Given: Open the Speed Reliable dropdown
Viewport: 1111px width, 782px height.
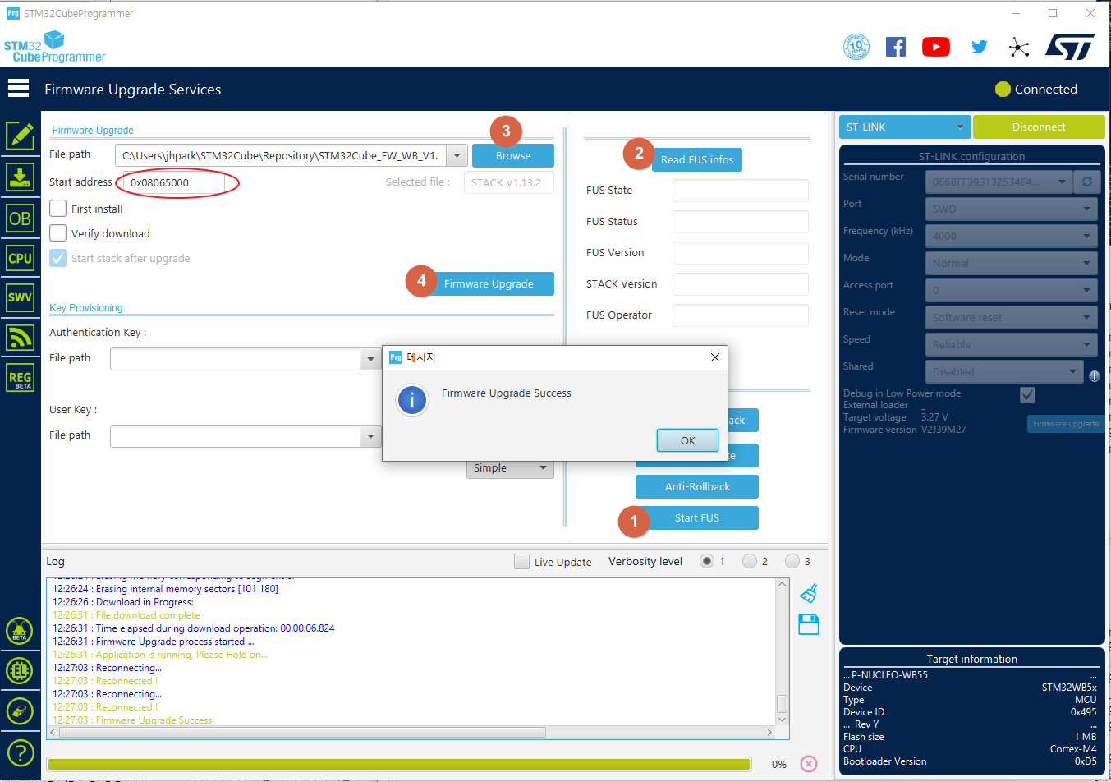Looking at the screenshot, I should (1012, 344).
